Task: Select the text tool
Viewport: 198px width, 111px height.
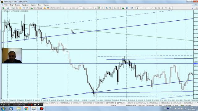Action: tap(163, 8)
